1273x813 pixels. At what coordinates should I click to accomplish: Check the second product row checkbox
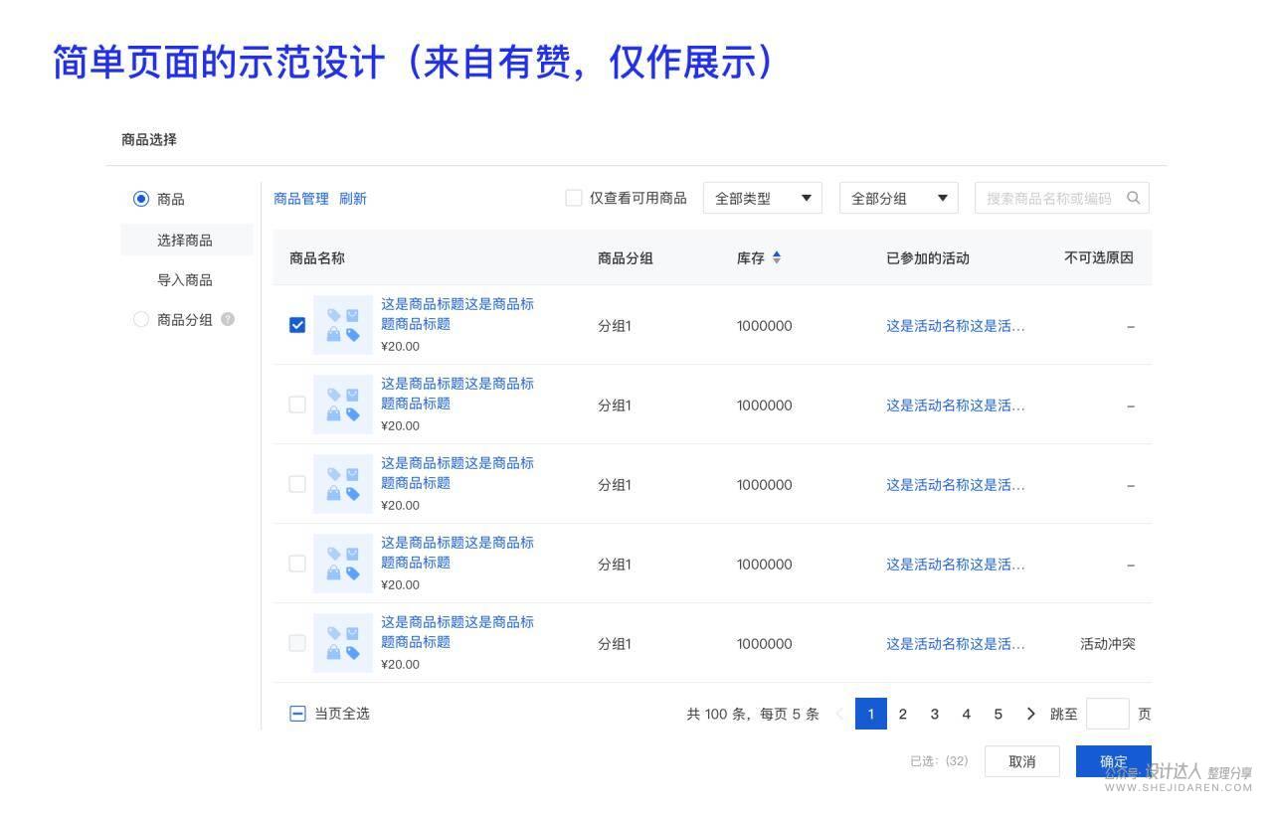(x=297, y=405)
